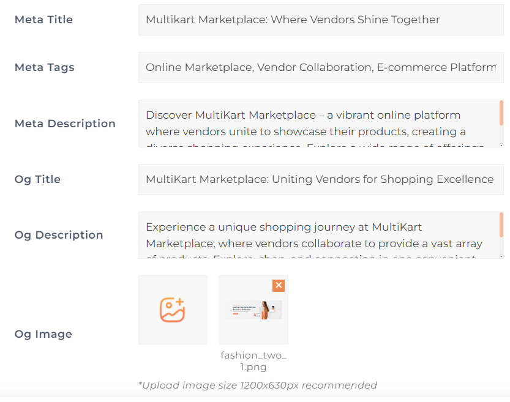Click the Og Description label
The width and height of the screenshot is (510, 402).
coord(59,235)
